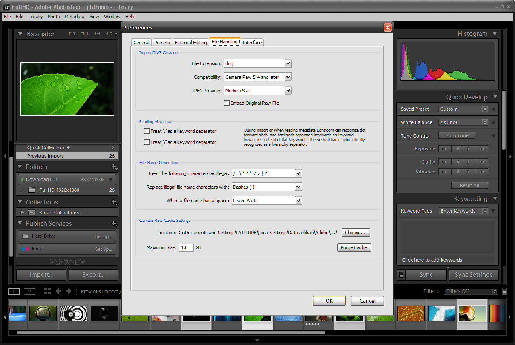515x345 pixels.
Task: Expand the Smart Collections set
Action: [22, 212]
